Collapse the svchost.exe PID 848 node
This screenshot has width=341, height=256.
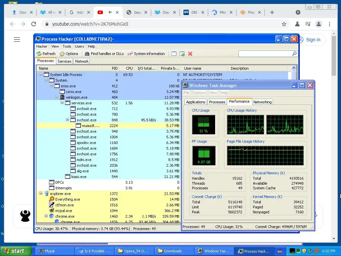tap(67, 120)
